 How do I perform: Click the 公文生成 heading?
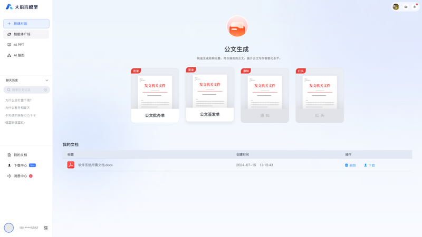click(236, 49)
